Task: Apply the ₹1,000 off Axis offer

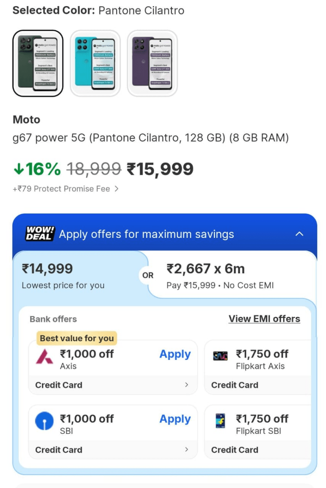Action: click(x=175, y=354)
